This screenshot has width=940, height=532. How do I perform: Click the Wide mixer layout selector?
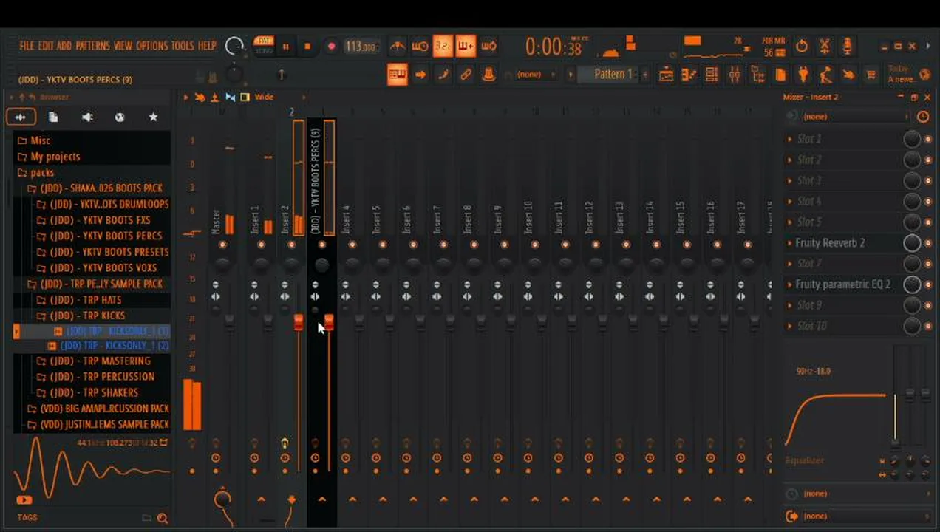(264, 97)
